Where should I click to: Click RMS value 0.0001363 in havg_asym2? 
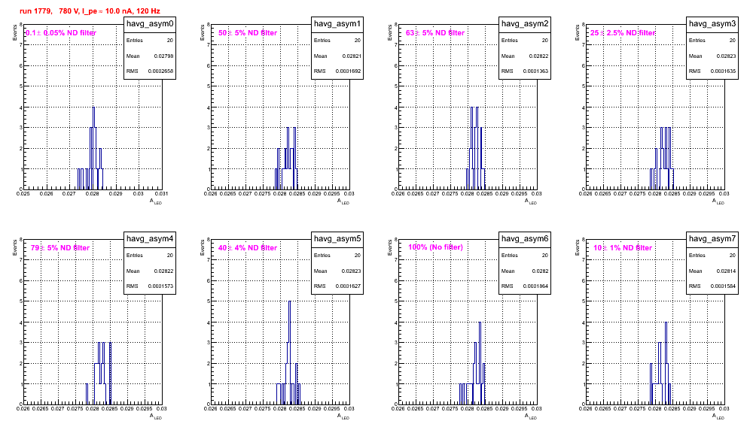(x=535, y=71)
